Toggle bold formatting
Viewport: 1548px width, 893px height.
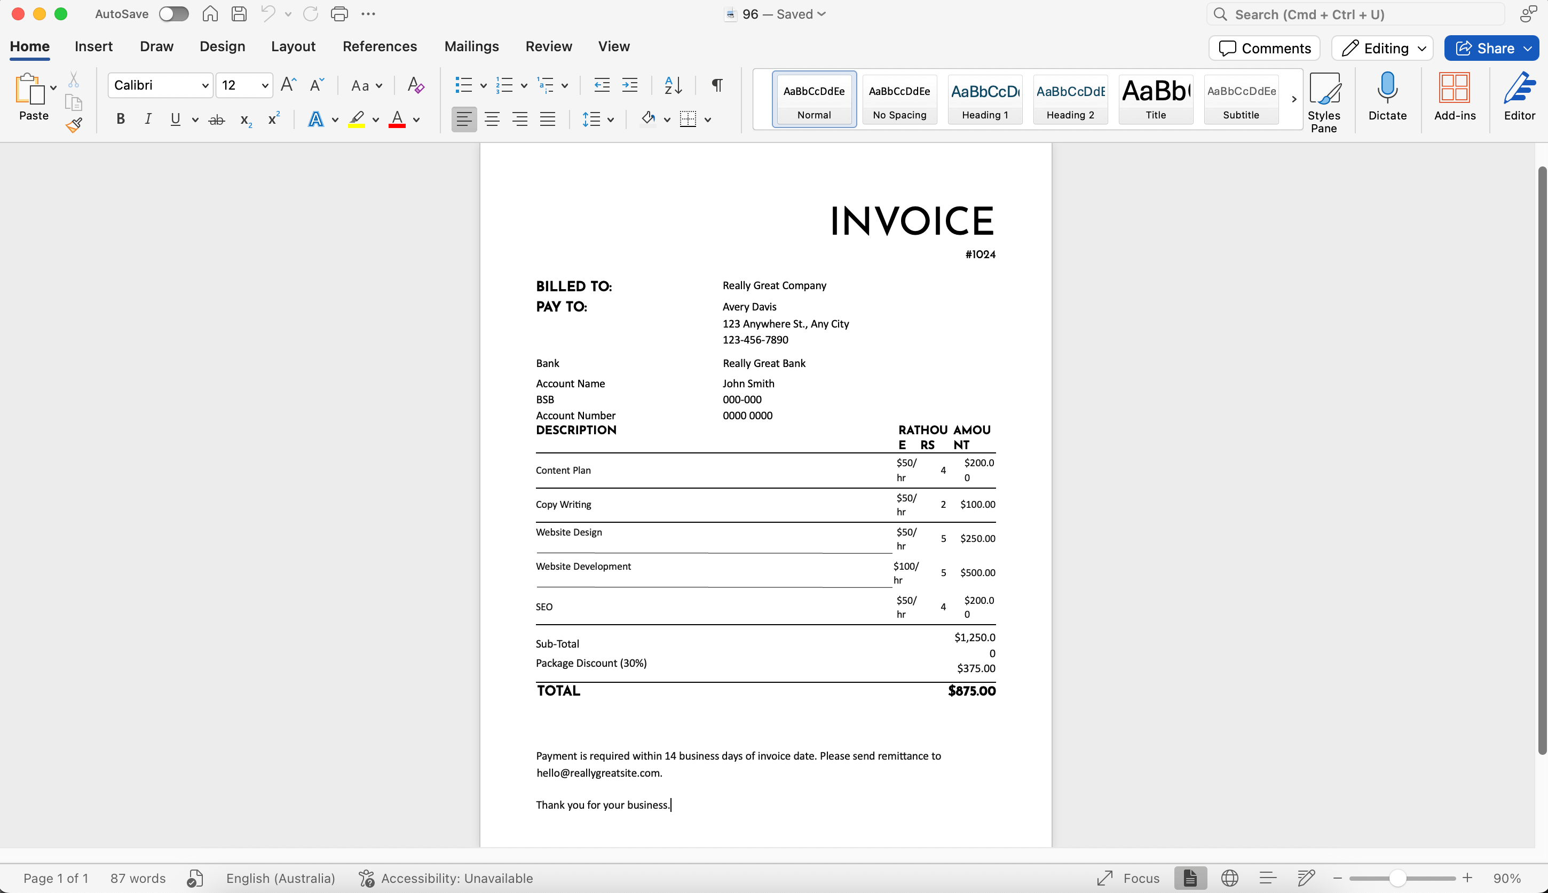click(x=120, y=119)
